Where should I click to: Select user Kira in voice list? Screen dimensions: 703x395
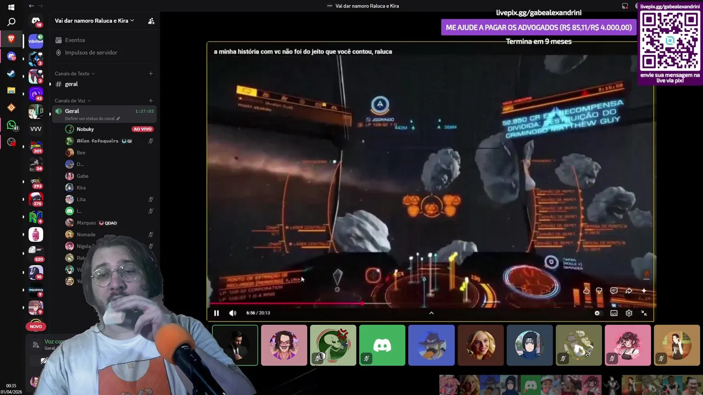click(81, 188)
